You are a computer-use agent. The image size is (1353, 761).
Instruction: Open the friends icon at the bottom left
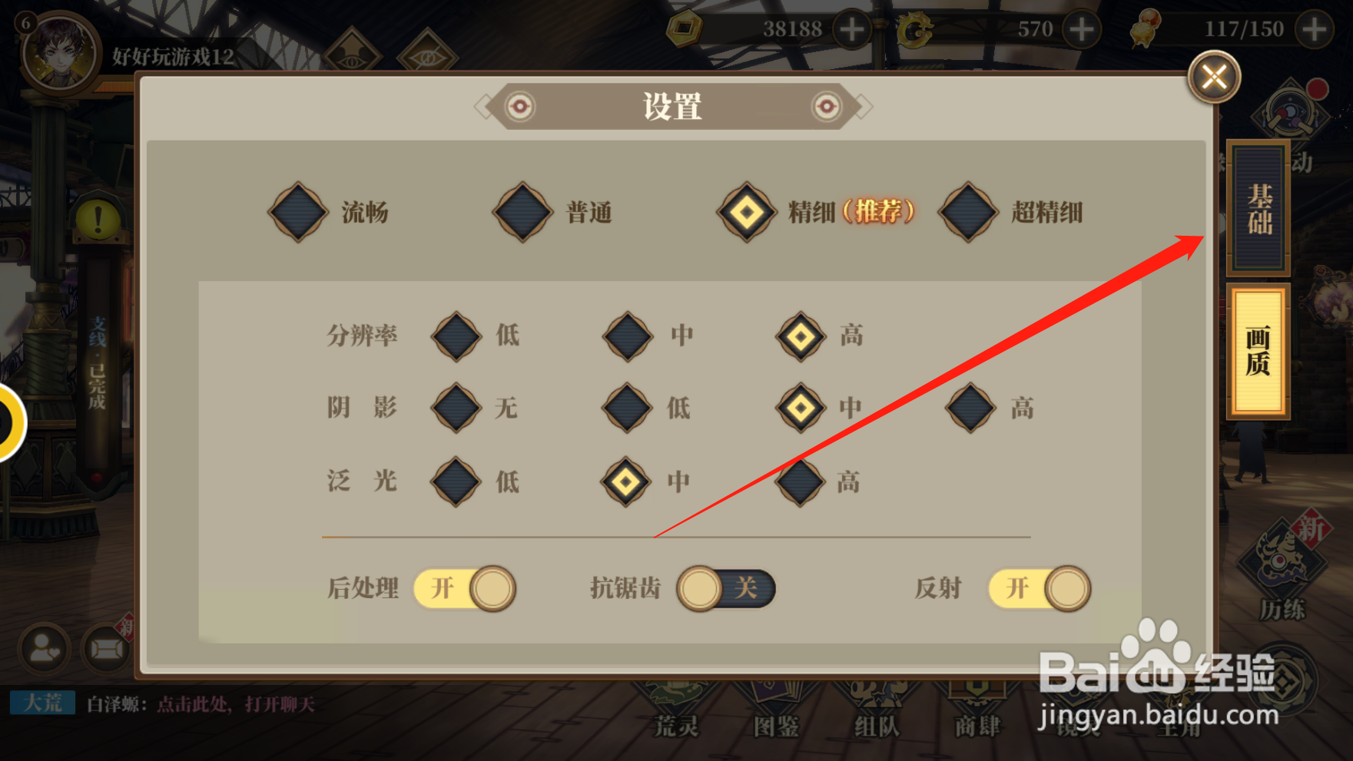point(45,649)
